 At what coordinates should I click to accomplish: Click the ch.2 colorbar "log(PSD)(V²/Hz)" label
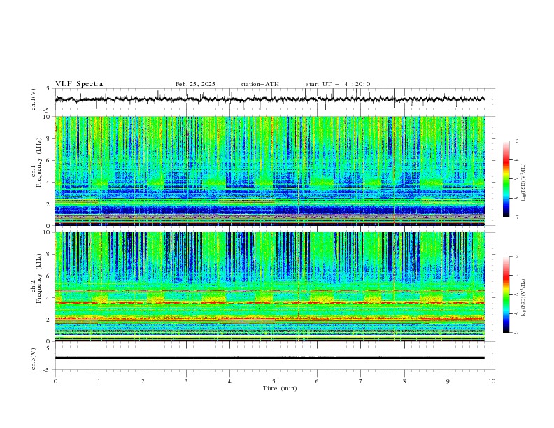pyautogui.click(x=523, y=298)
